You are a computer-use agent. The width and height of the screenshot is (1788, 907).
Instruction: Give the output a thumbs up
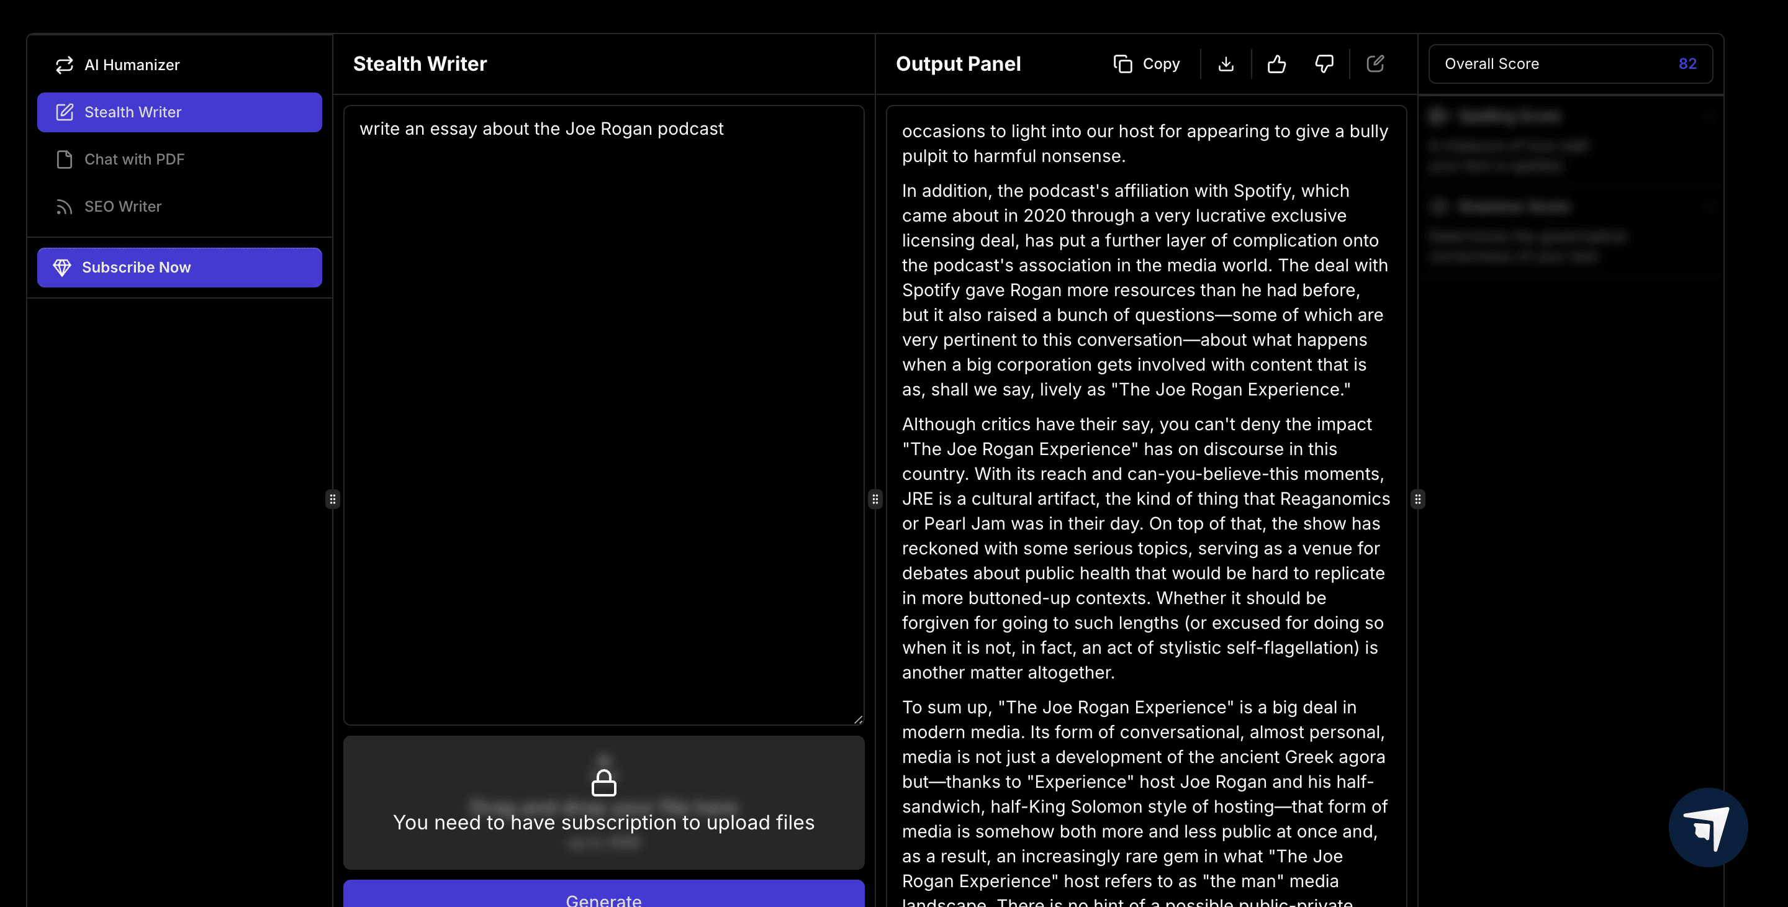[x=1276, y=64]
